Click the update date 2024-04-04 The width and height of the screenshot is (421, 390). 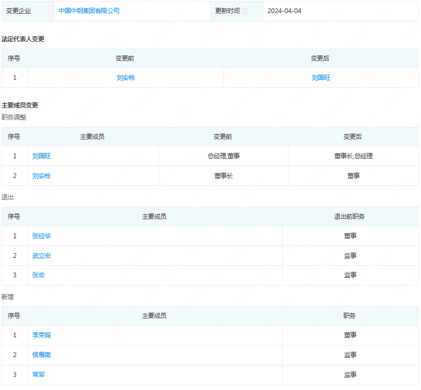[284, 11]
